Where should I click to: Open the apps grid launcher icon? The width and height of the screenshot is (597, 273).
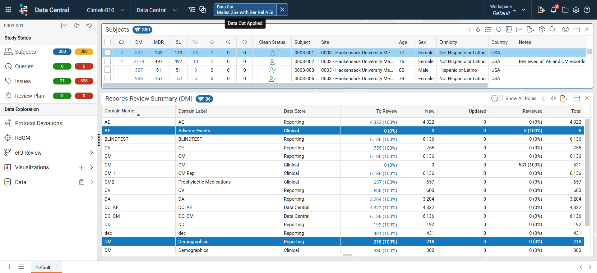coord(8,10)
